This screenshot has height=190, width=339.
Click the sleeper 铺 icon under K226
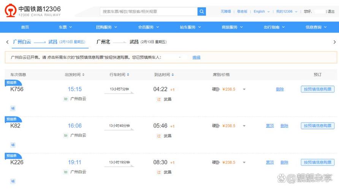point(13,181)
